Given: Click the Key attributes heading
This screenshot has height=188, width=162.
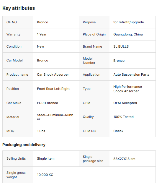Looking at the screenshot, I should [19, 8].
